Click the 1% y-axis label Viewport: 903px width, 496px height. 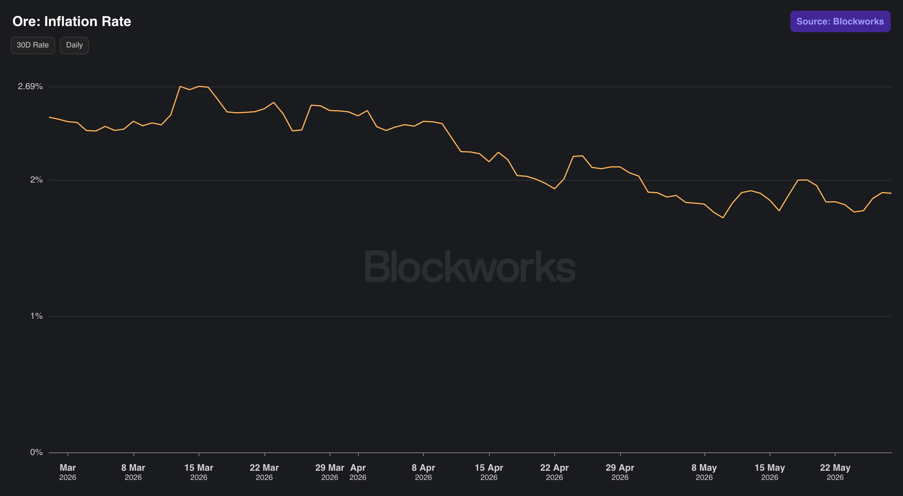click(x=36, y=316)
